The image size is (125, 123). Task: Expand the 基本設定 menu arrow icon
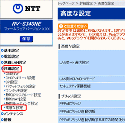pyautogui.click(x=2, y=51)
